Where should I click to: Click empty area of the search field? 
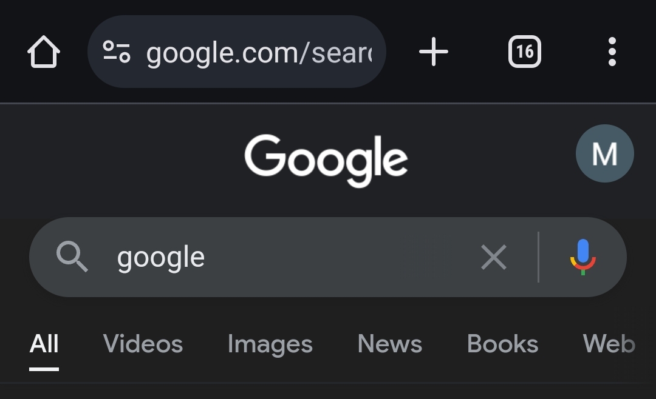340,257
